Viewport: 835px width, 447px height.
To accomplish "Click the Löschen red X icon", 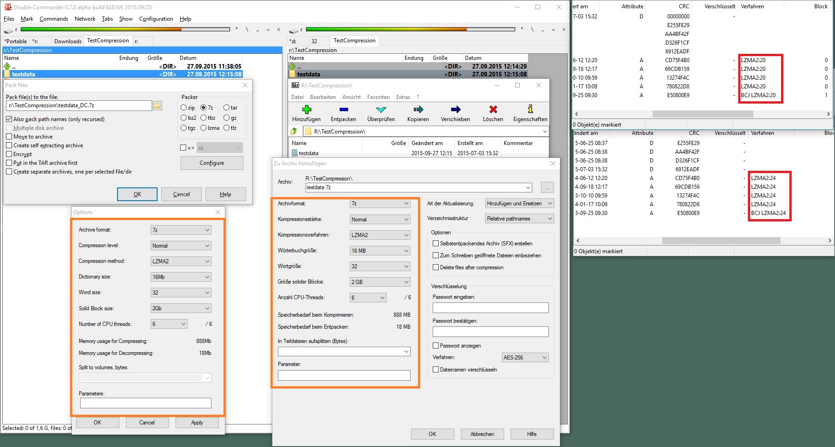I will point(493,110).
